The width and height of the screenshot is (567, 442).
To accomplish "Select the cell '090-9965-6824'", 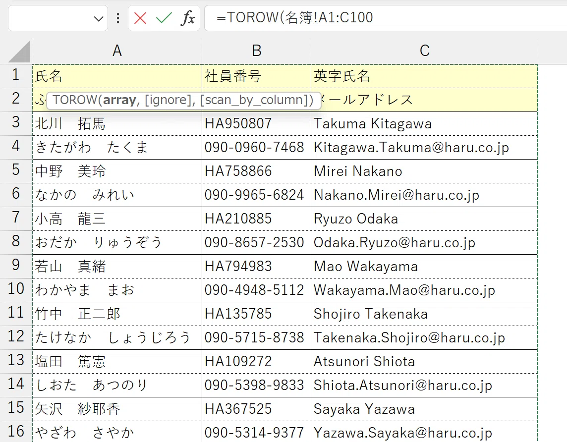I will click(256, 195).
